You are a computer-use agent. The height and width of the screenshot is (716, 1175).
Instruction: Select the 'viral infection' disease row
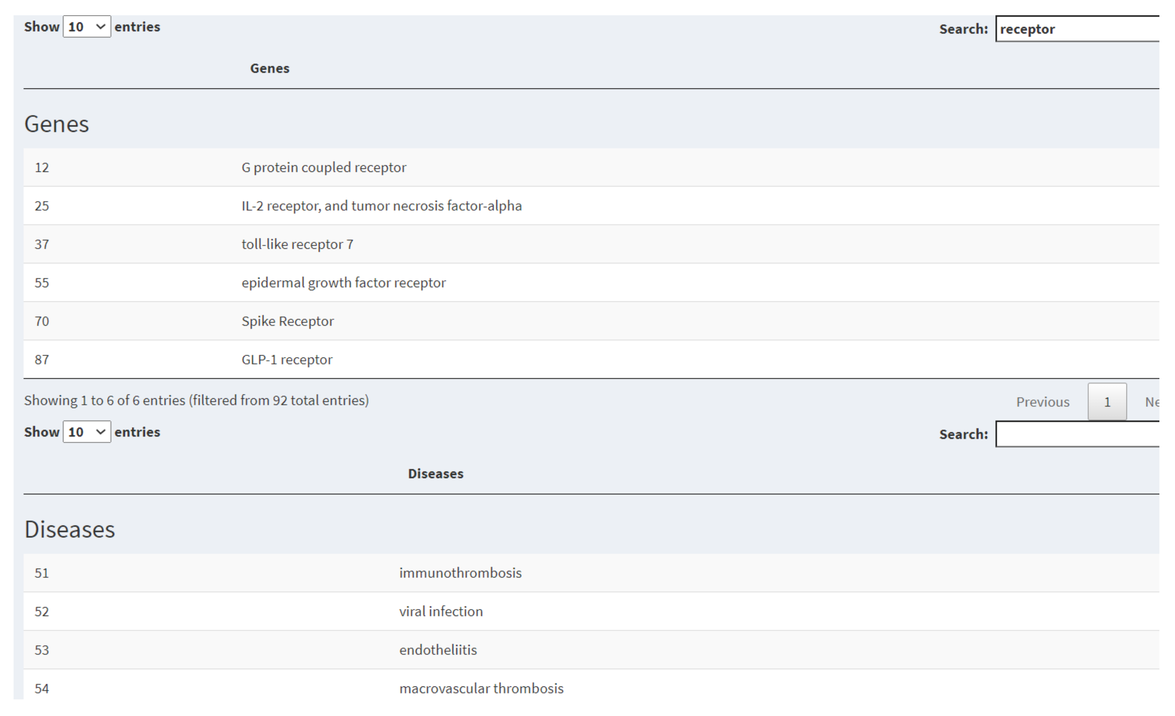[441, 611]
